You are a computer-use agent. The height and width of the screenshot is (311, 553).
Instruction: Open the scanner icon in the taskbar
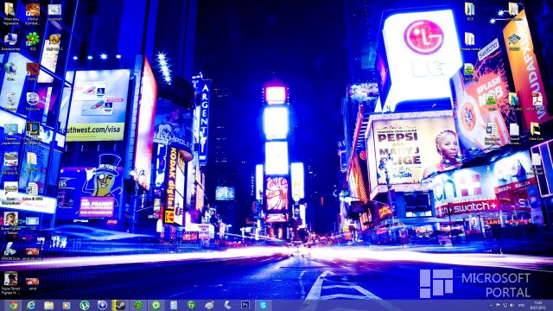227,305
